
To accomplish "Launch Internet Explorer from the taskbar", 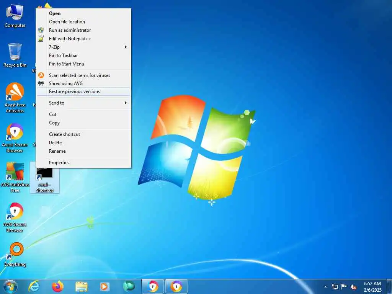I will pos(34,286).
